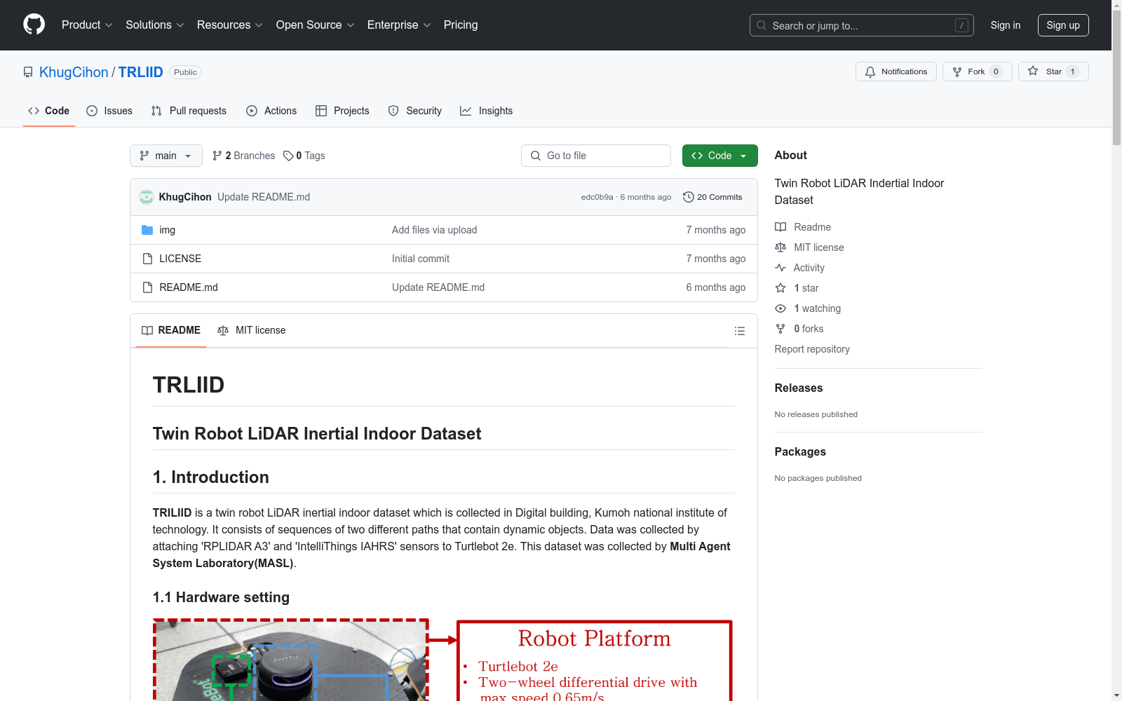Open the Projects tab

click(342, 111)
